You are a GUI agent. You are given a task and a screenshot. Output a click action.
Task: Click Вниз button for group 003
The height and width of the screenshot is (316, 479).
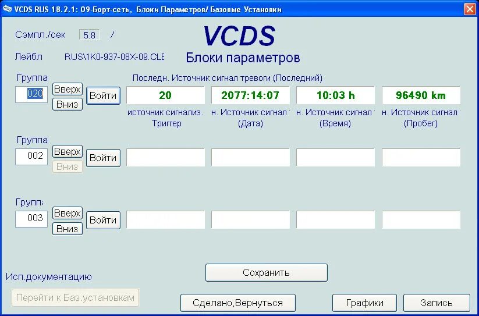pyautogui.click(x=68, y=229)
